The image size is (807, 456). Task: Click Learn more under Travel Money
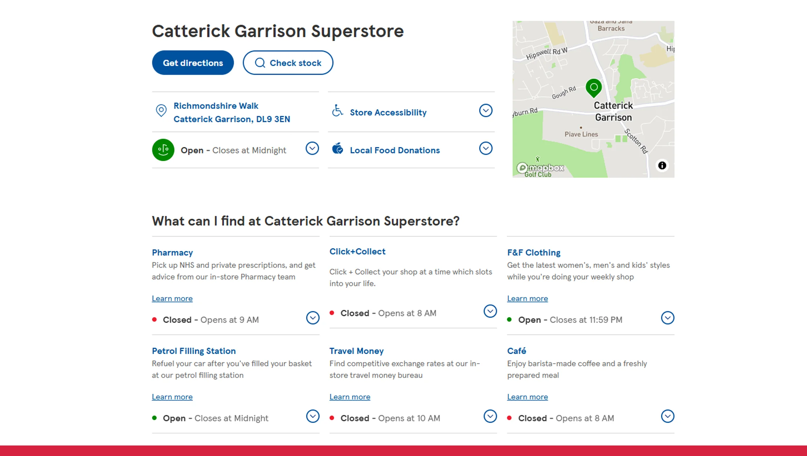pos(350,397)
